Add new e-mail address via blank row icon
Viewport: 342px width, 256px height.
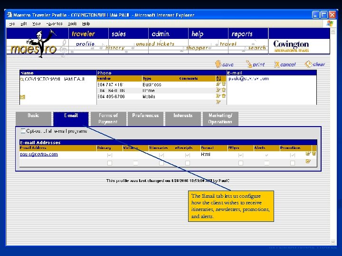[308, 161]
